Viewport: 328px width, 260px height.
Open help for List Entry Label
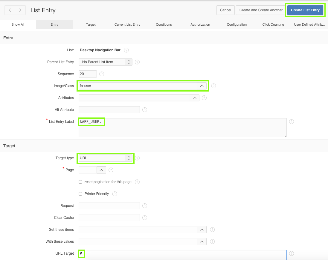click(x=292, y=121)
